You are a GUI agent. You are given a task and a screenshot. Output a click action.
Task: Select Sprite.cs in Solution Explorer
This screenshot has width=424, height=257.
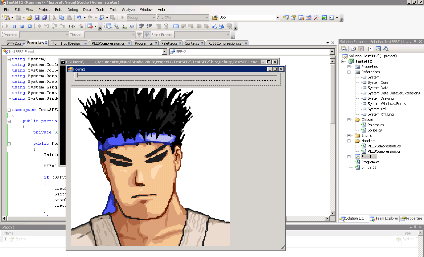(374, 130)
